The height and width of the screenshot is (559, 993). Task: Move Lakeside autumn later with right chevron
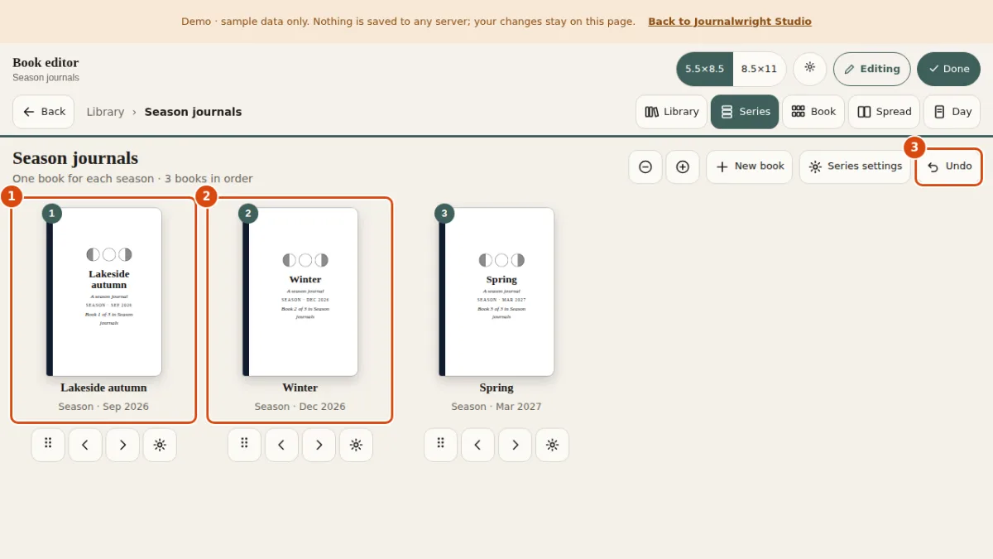tap(122, 445)
